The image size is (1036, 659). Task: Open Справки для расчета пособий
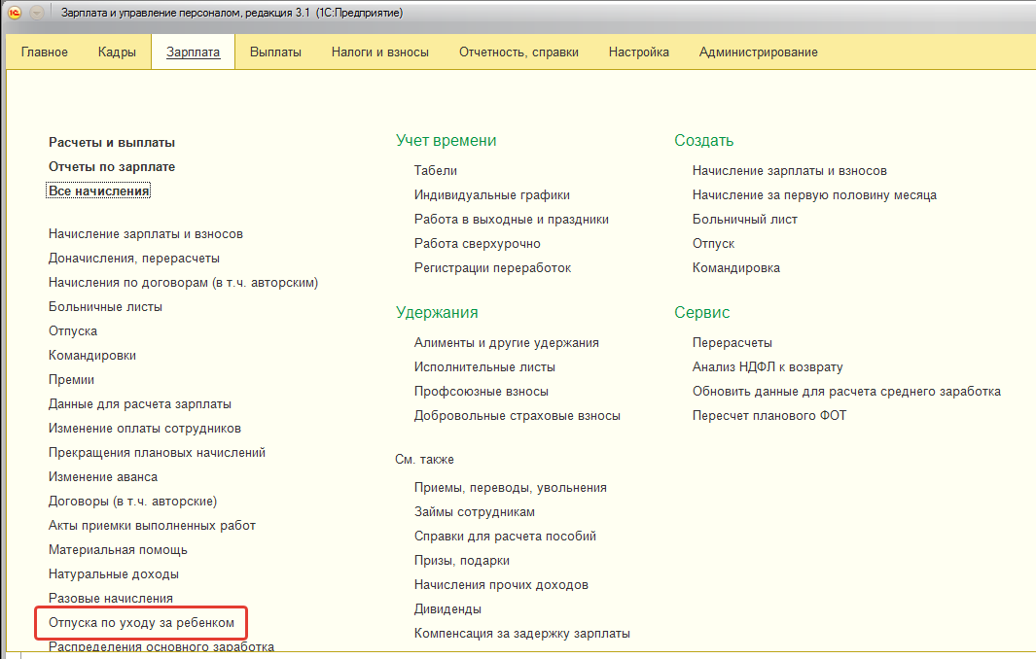505,537
